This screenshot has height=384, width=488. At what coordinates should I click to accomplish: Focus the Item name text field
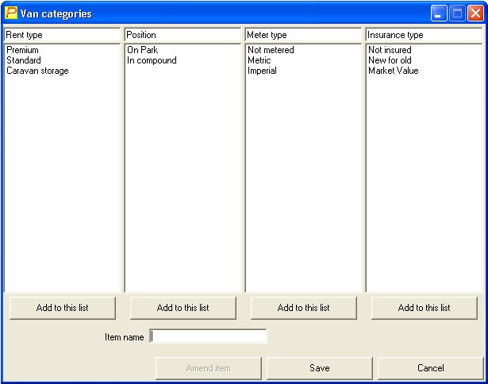[208, 336]
